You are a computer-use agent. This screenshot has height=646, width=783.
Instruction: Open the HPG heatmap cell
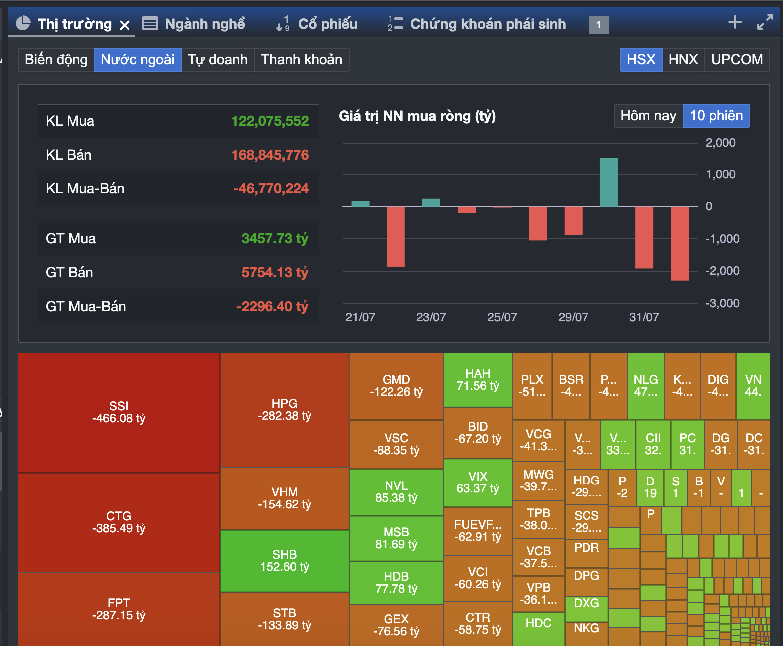(284, 410)
